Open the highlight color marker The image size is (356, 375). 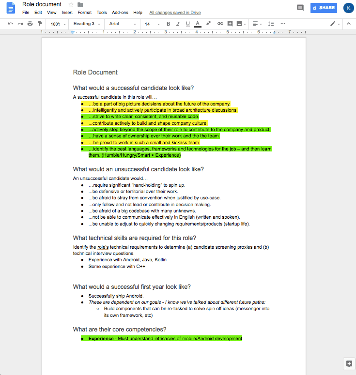coord(208,23)
